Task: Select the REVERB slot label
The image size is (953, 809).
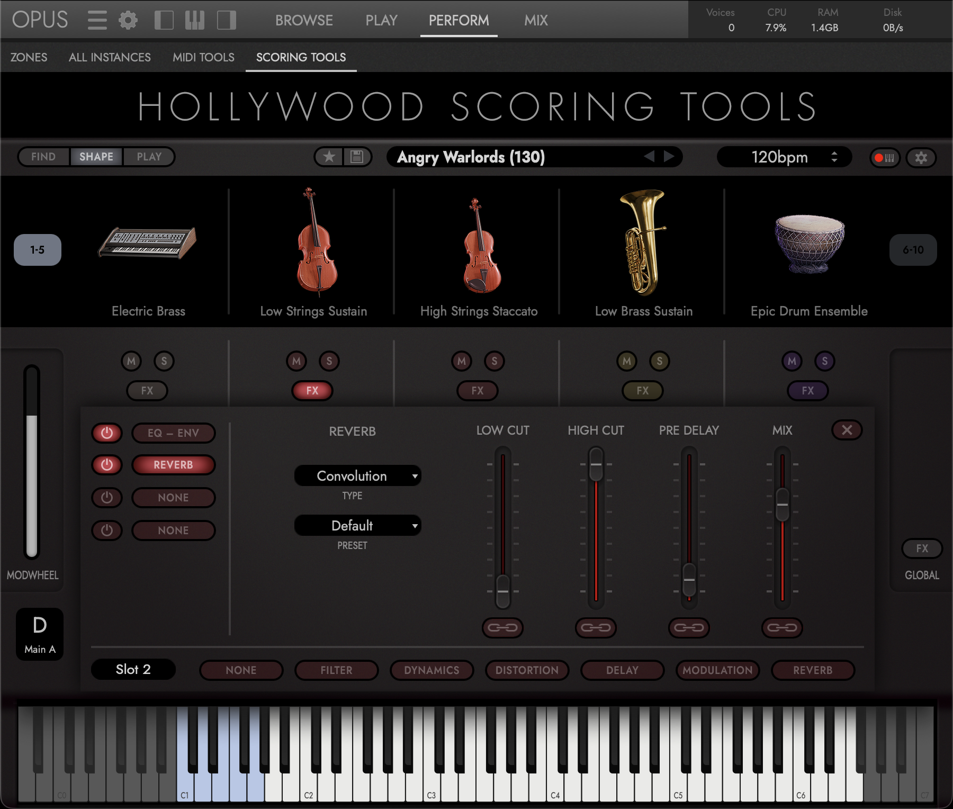Action: [x=174, y=465]
